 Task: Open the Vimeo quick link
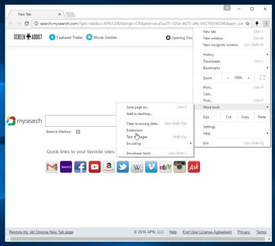[151, 167]
